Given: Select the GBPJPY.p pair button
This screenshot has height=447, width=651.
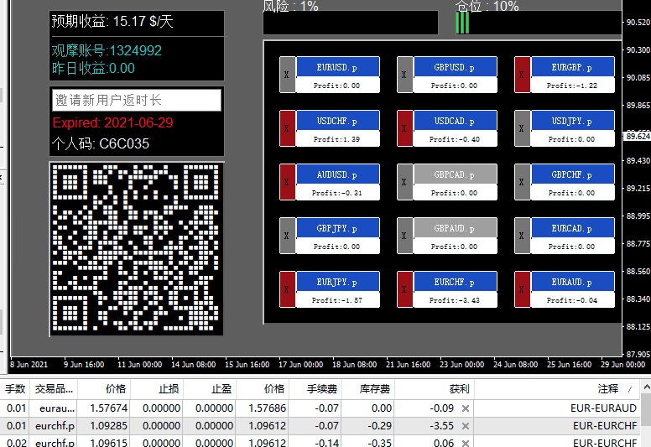Looking at the screenshot, I should click(x=337, y=227).
